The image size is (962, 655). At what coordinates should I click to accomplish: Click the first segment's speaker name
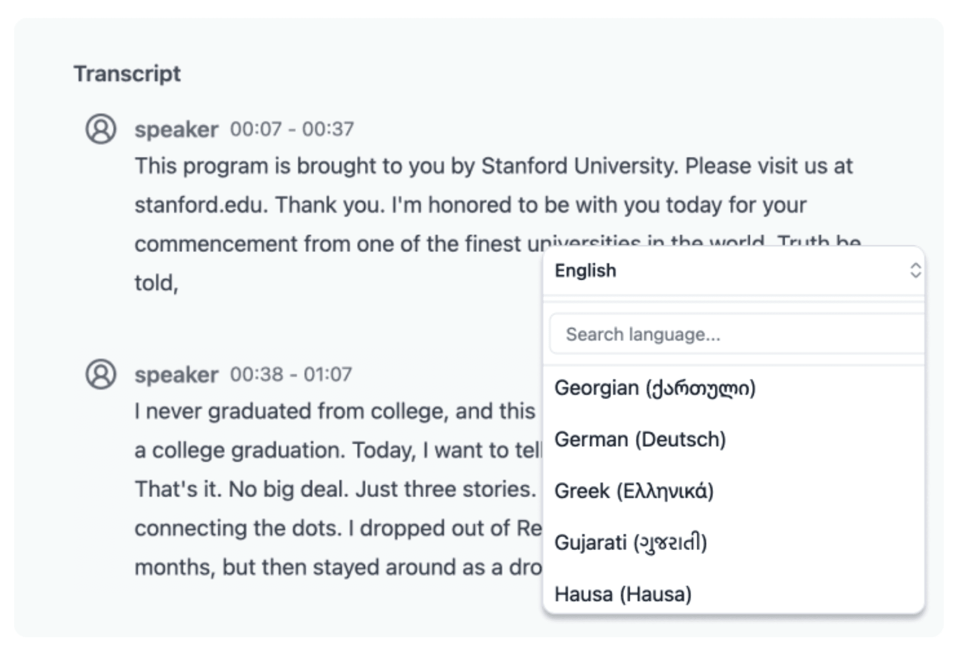pos(176,130)
